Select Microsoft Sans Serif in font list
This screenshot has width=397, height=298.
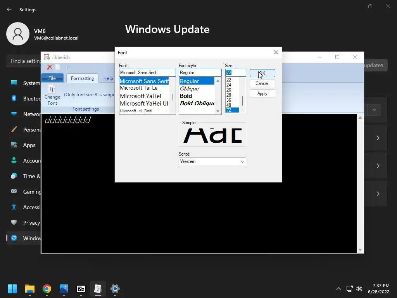[144, 81]
